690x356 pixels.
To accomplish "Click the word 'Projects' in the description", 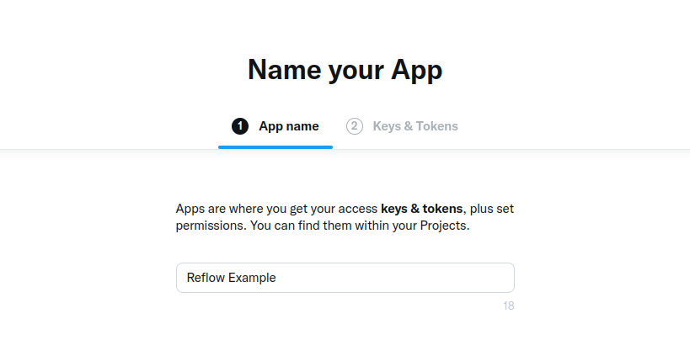I will [x=443, y=226].
